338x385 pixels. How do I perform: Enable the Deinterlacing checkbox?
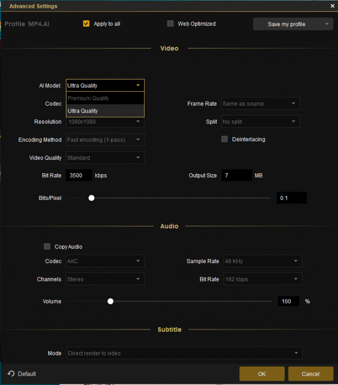(x=225, y=139)
